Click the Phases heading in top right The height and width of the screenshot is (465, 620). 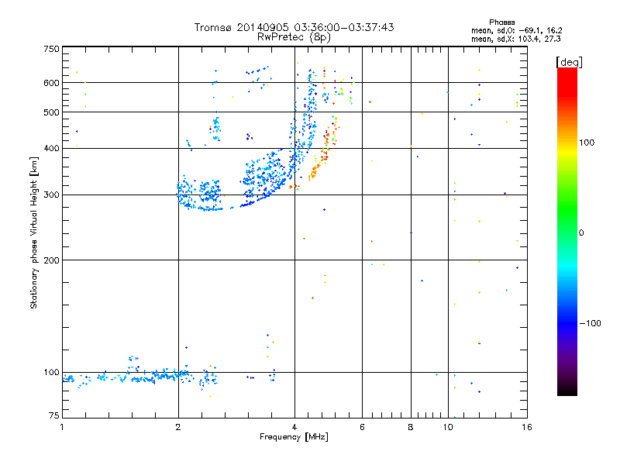[501, 22]
